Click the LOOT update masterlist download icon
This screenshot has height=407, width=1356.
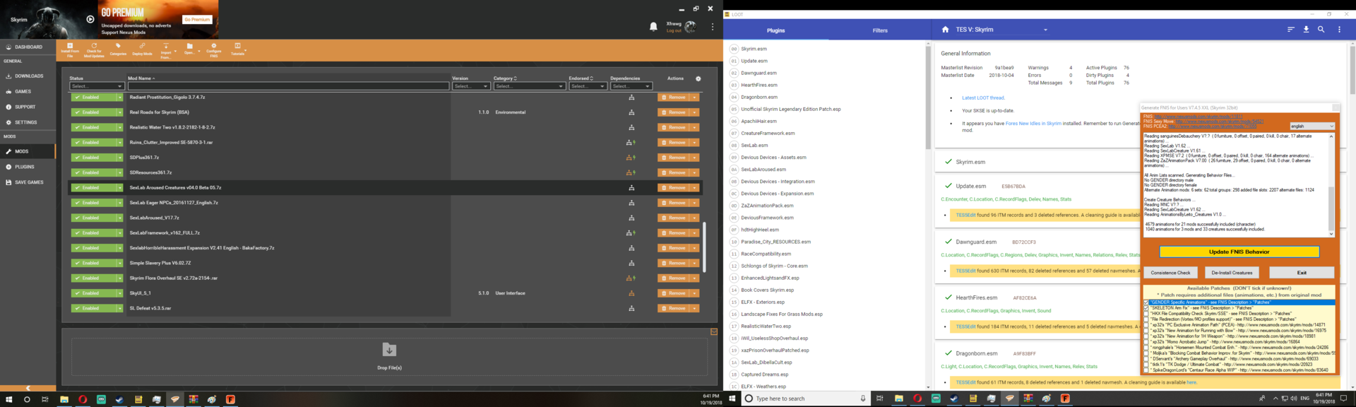1306,30
